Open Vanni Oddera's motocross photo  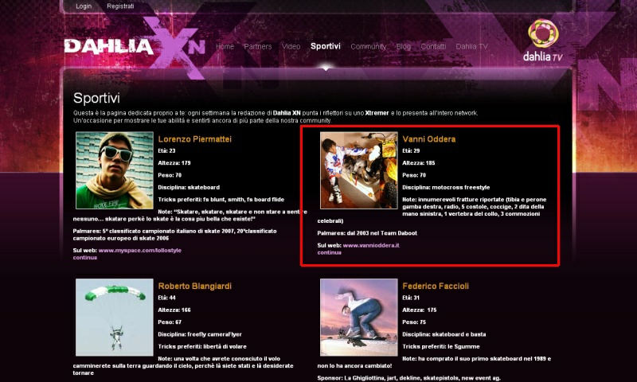pos(359,170)
